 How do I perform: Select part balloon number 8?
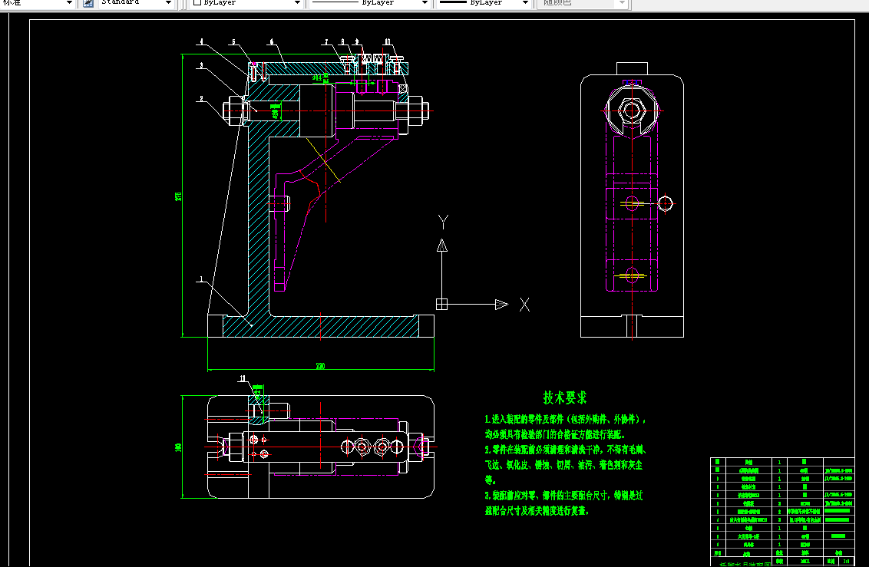point(342,41)
